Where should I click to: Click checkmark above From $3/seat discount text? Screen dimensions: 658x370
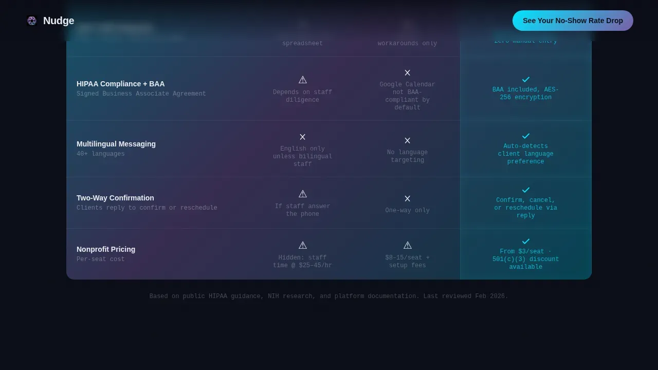coord(526,242)
